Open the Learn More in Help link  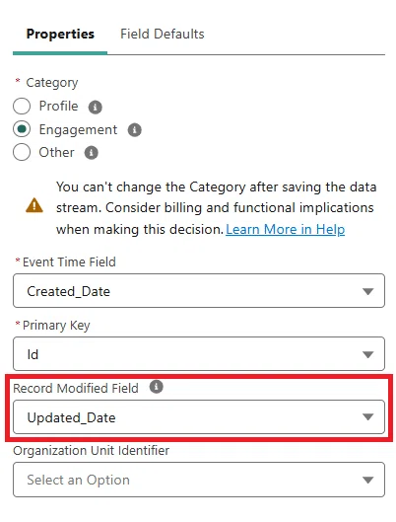tap(285, 229)
